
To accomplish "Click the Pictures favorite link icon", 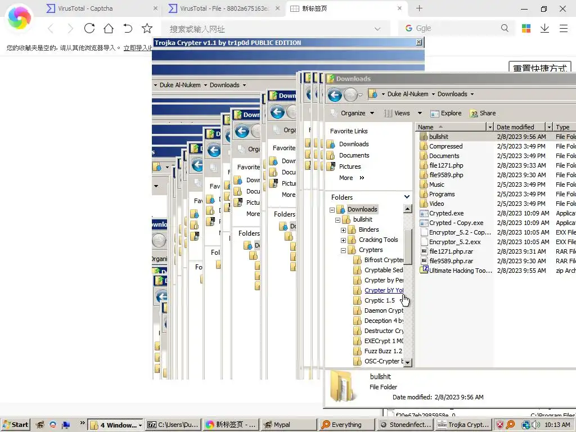I will (331, 166).
